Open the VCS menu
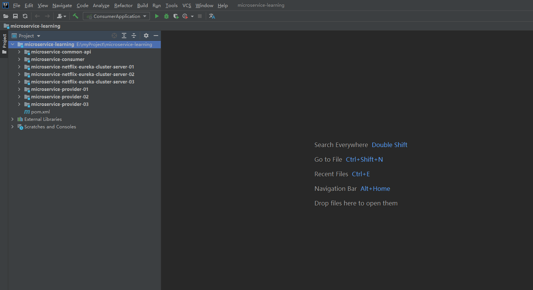 click(x=187, y=5)
